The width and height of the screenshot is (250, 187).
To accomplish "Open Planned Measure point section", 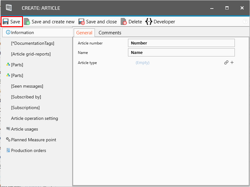I will [33, 140].
